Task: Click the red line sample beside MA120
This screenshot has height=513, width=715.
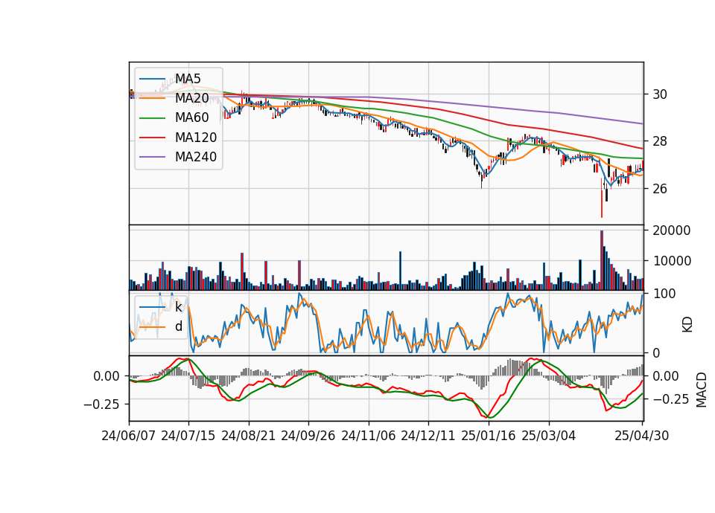Action: point(152,138)
